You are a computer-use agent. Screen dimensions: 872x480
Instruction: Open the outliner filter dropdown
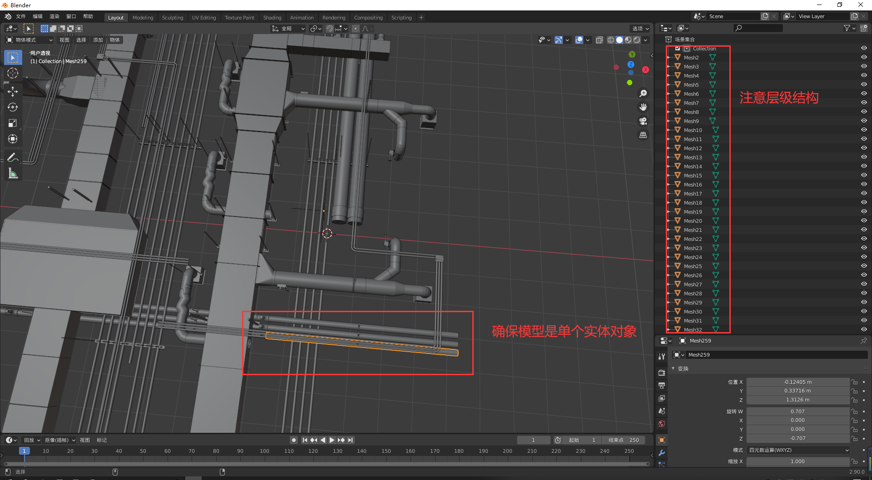coord(849,28)
